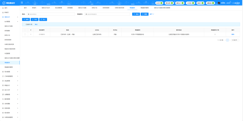Screen dimensions: 243x121
Task: Click the 路线 route select field
Action: tap(51, 14)
